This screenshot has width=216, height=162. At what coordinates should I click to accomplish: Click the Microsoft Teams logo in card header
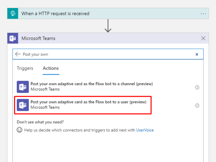pos(13,38)
